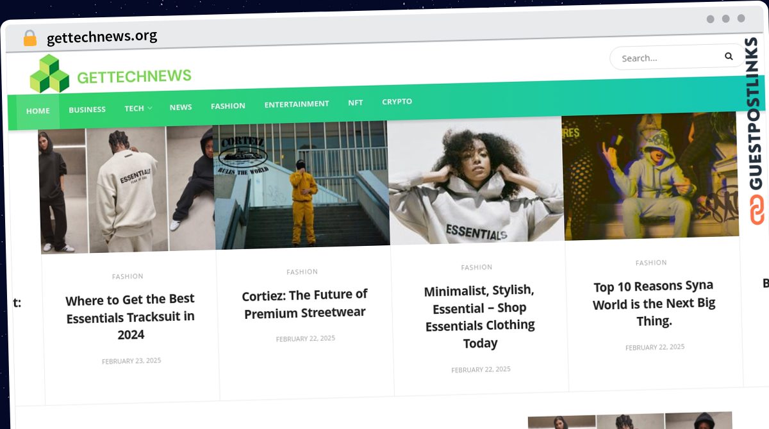Open the Essentials hoodie woman image
The height and width of the screenshot is (429, 769).
tap(476, 181)
